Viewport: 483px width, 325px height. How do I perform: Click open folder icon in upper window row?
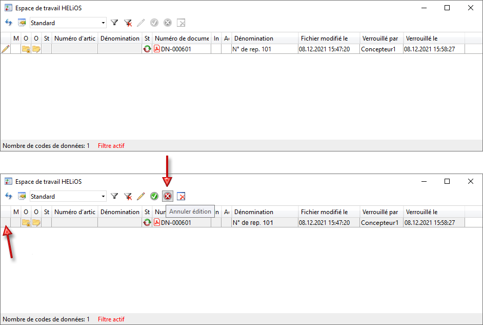tap(36, 49)
